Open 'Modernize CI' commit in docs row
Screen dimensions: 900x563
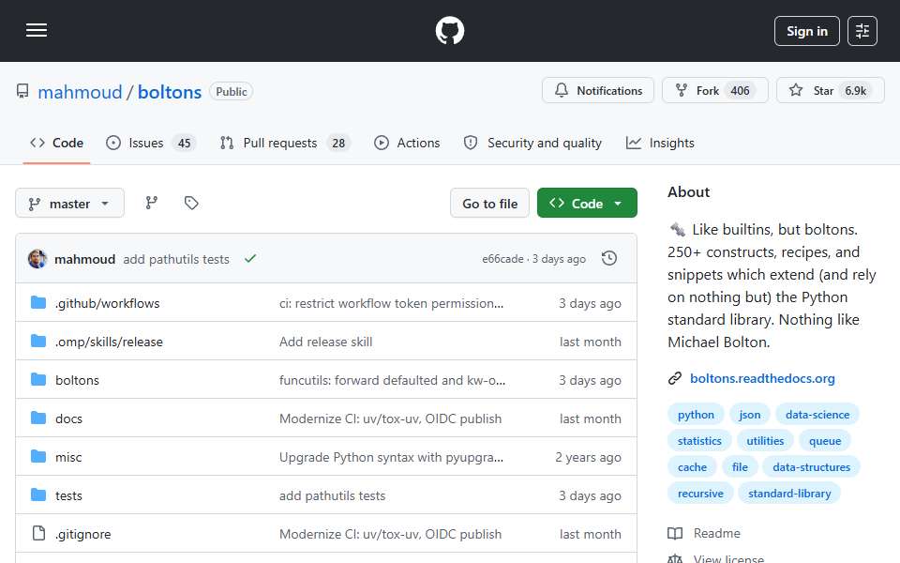pyautogui.click(x=390, y=418)
